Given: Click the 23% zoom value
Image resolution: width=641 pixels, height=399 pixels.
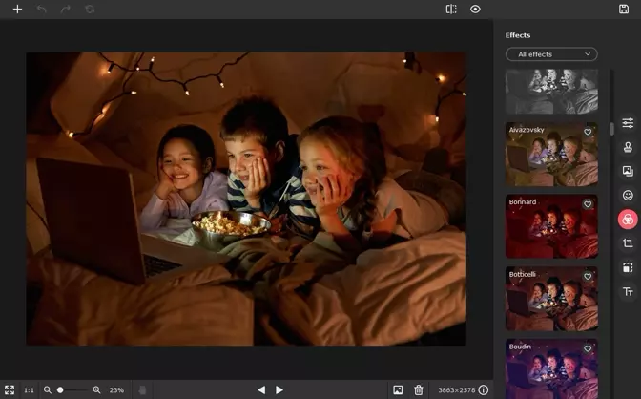Looking at the screenshot, I should click(116, 390).
